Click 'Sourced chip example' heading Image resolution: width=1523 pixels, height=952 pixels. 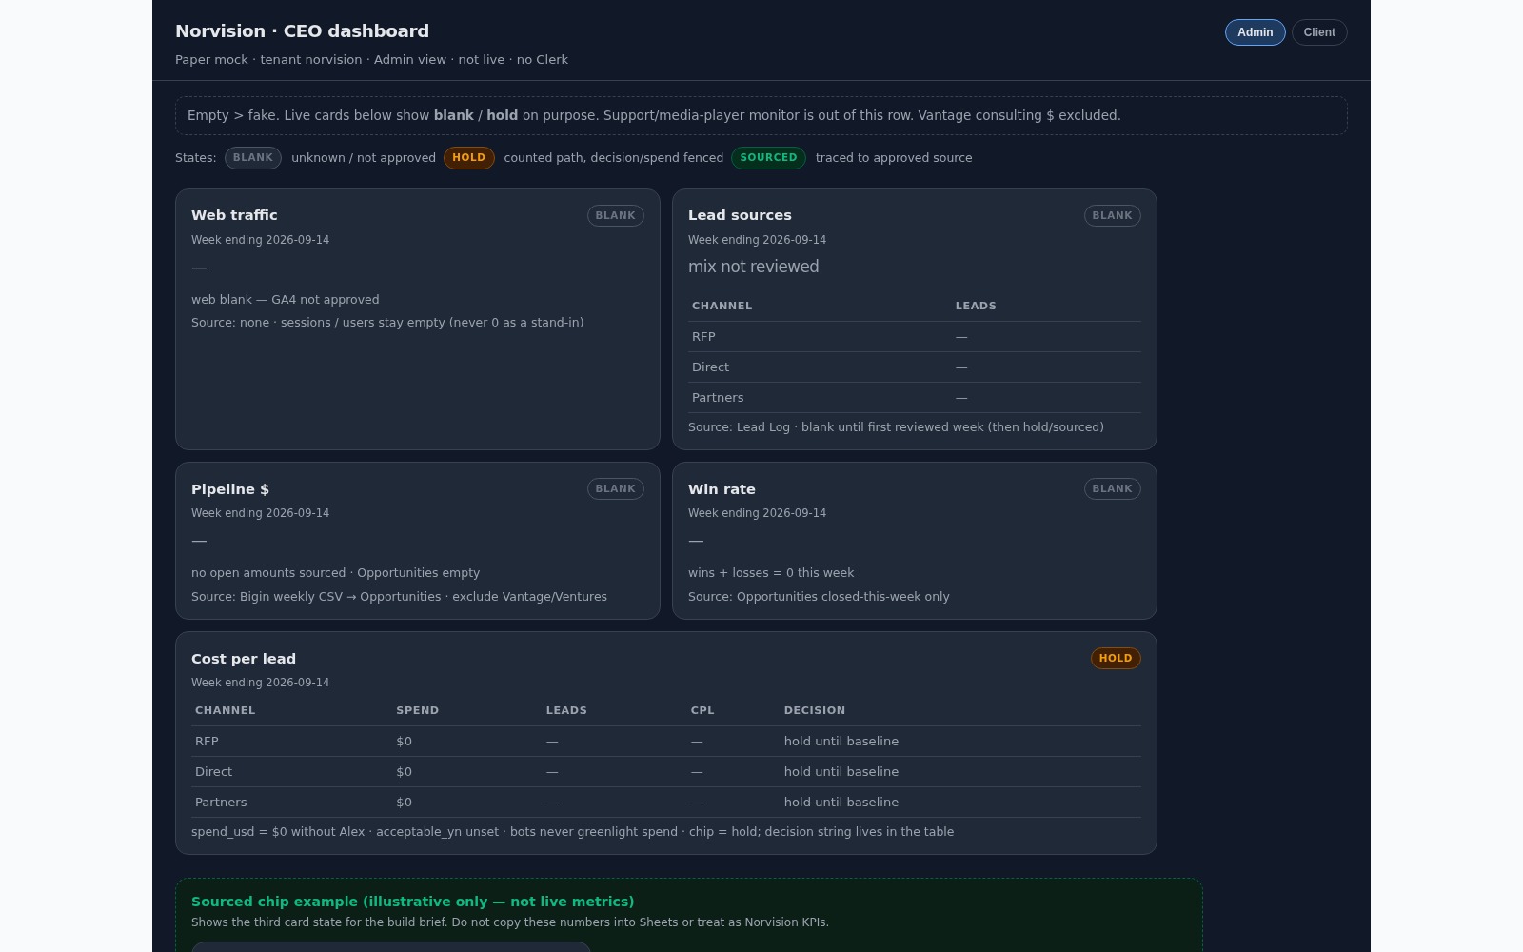pyautogui.click(x=412, y=902)
